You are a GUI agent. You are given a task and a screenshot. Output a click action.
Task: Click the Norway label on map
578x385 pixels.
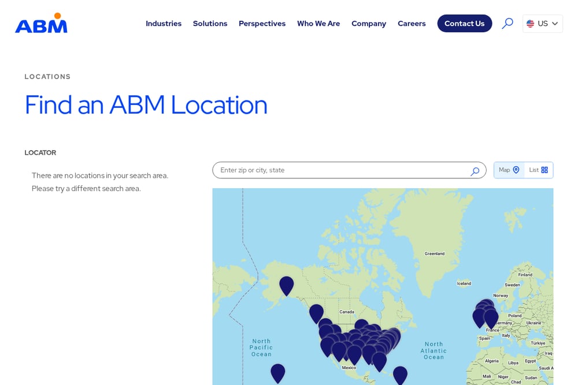501,296
